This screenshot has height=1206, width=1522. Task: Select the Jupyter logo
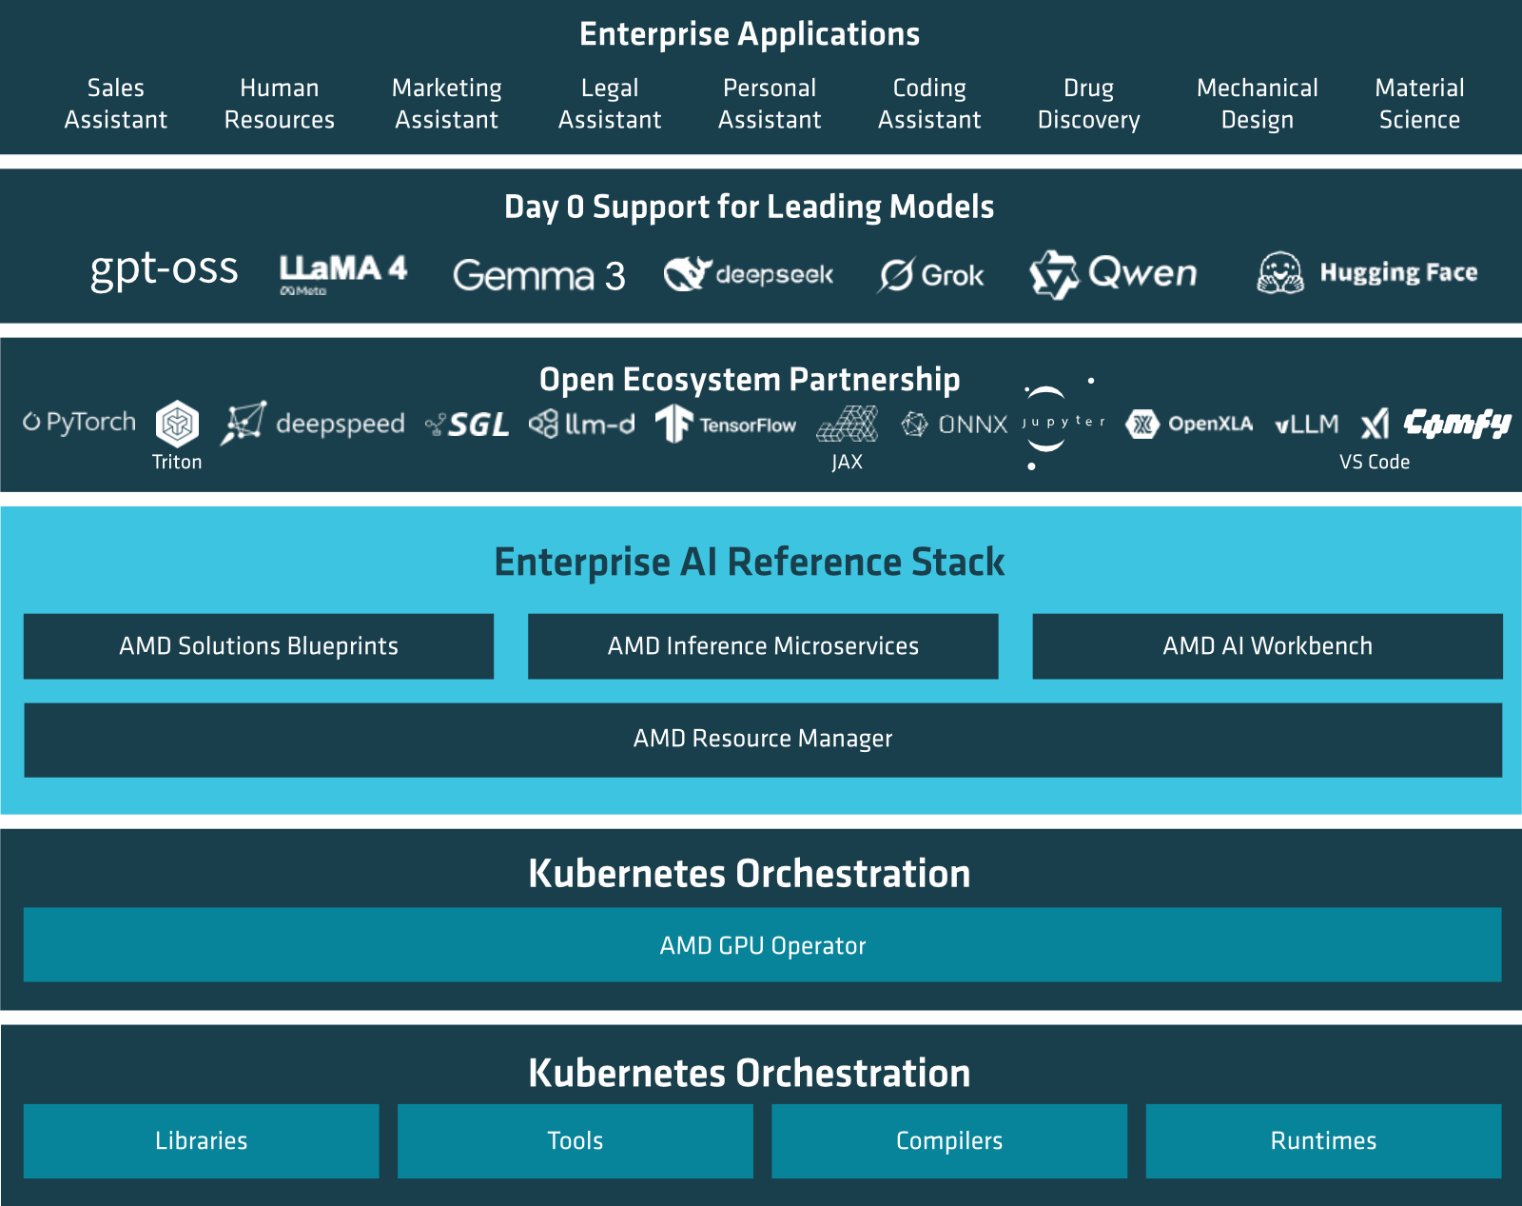(1063, 423)
